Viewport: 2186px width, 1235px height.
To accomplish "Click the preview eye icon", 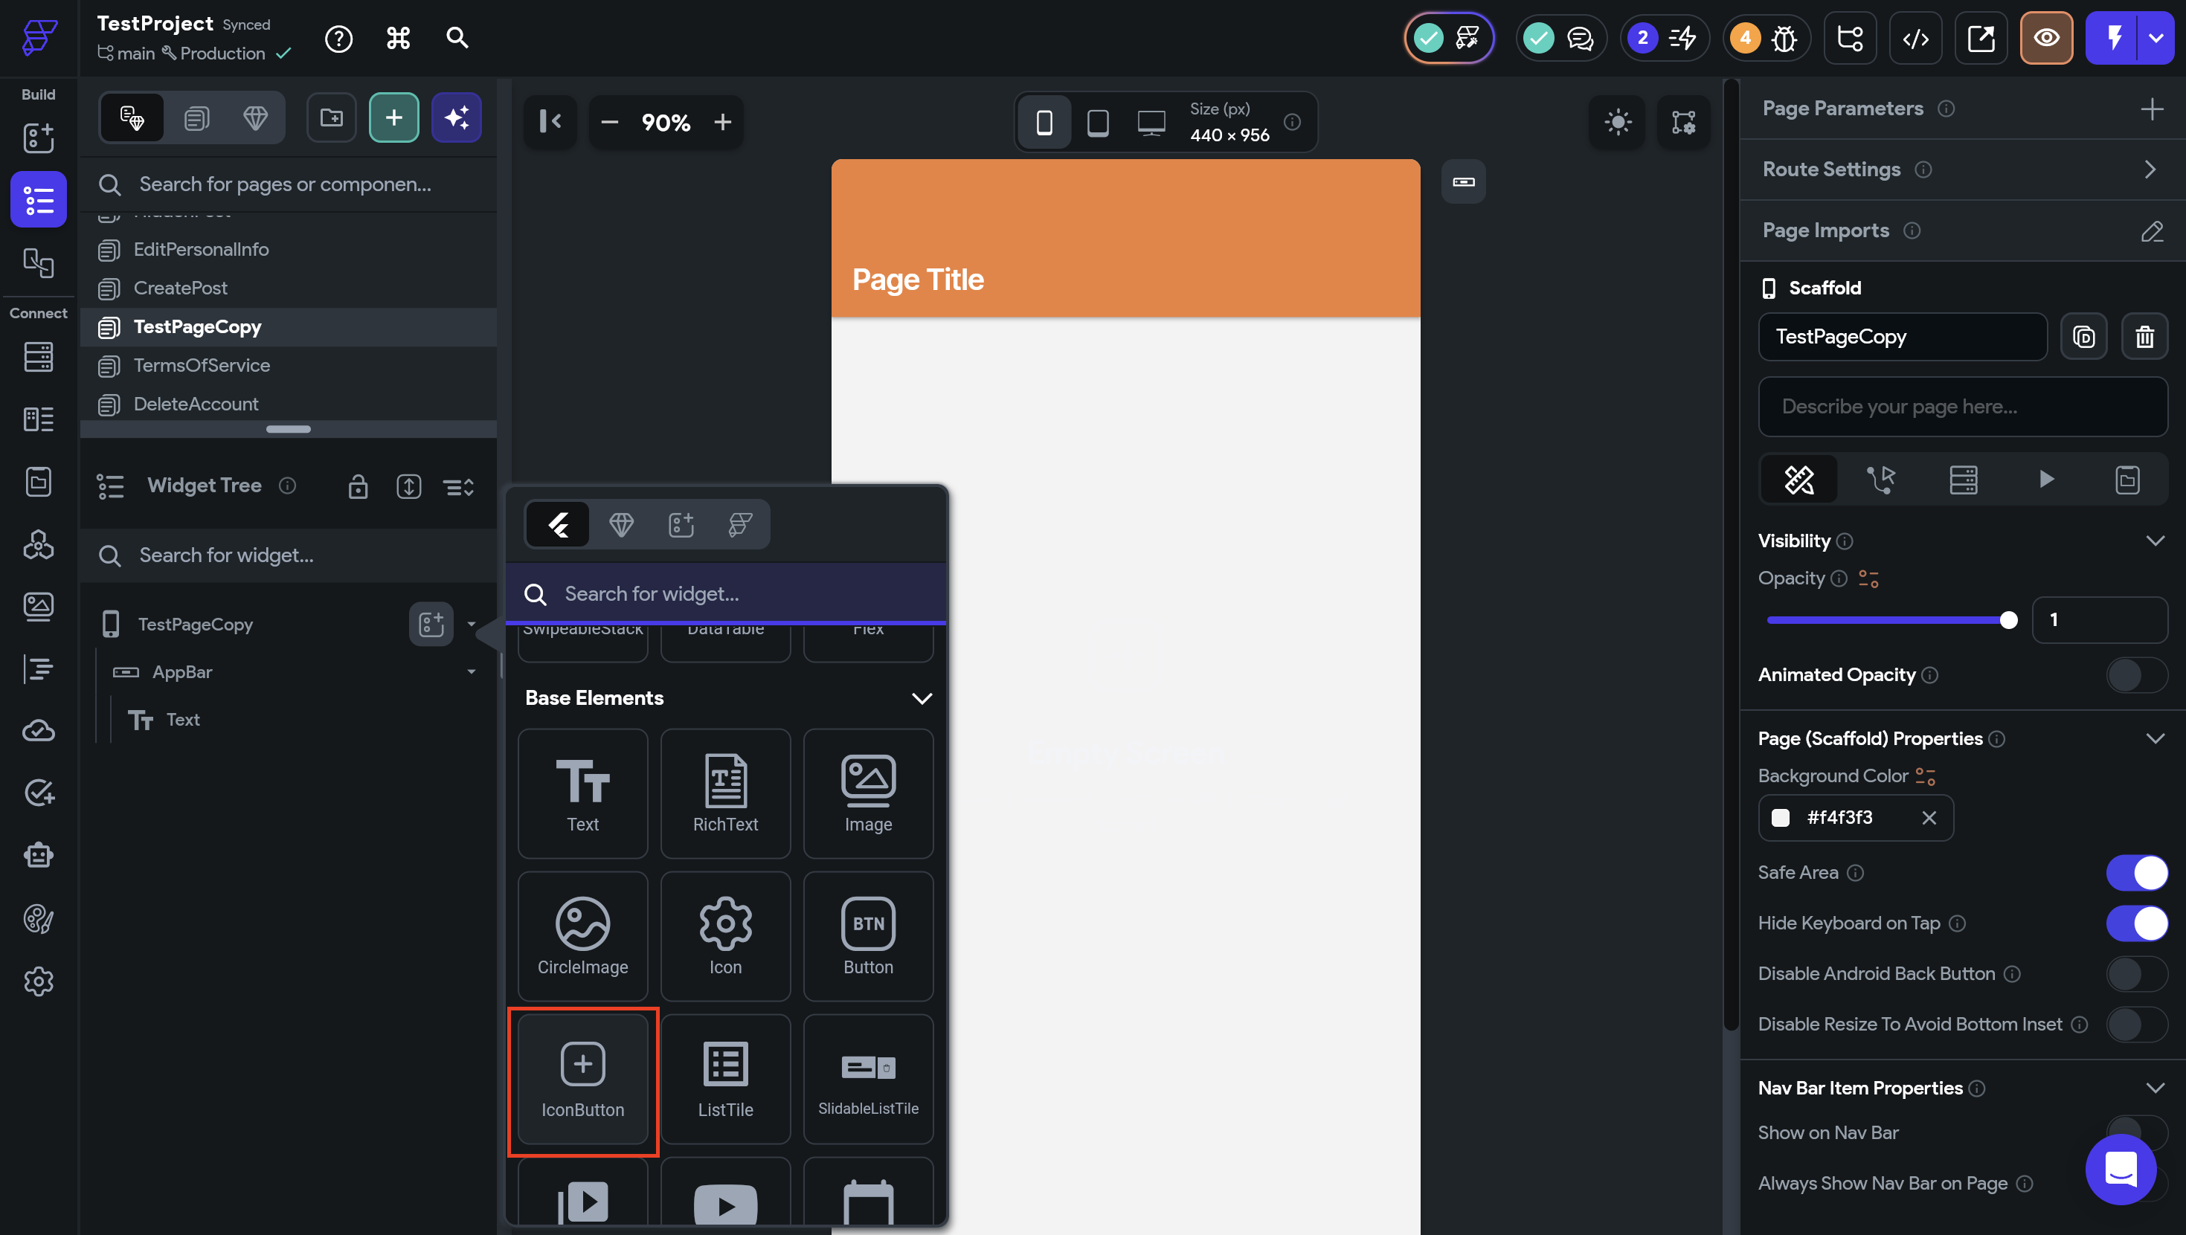I will (2045, 38).
